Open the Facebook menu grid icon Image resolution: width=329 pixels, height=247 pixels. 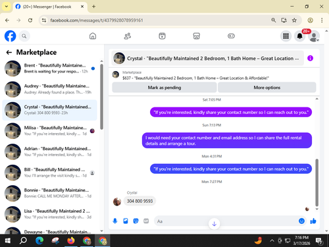286,36
